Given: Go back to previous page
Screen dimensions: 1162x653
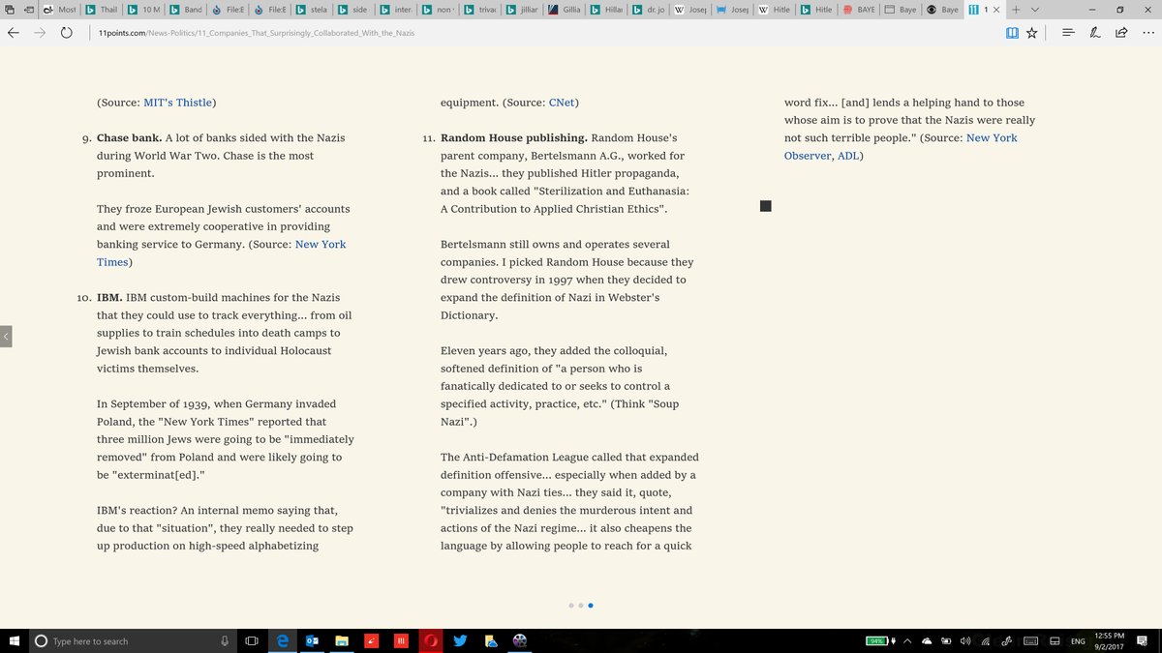Looking at the screenshot, I should pos(14,32).
